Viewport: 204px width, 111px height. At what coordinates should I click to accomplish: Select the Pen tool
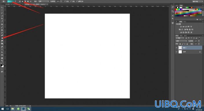click(x=2, y=47)
